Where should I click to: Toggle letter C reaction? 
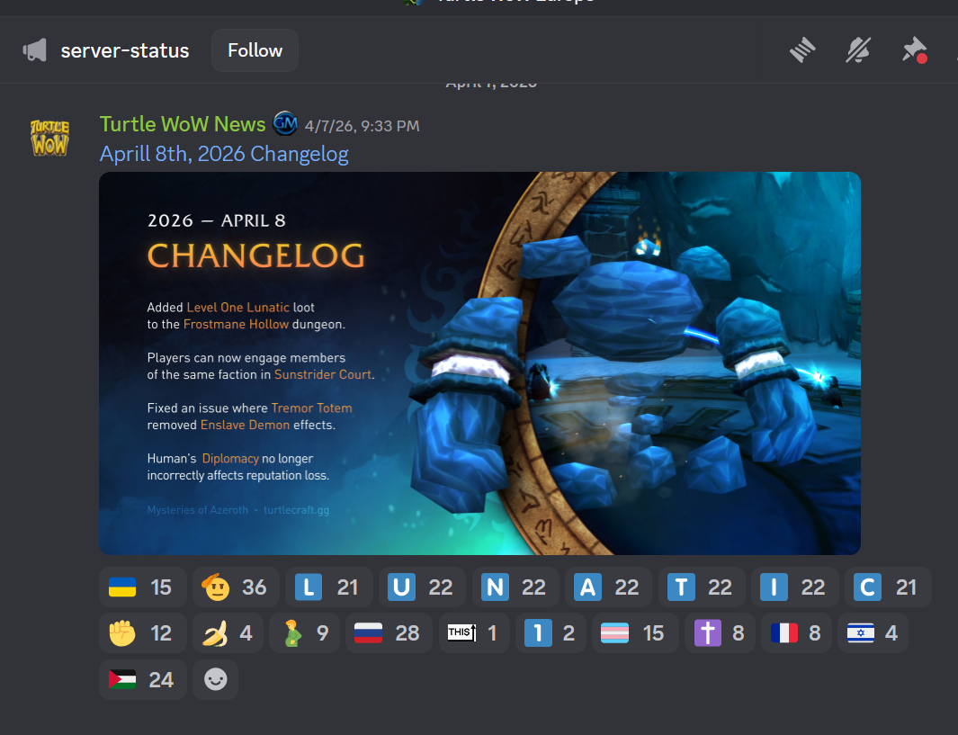tap(888, 587)
